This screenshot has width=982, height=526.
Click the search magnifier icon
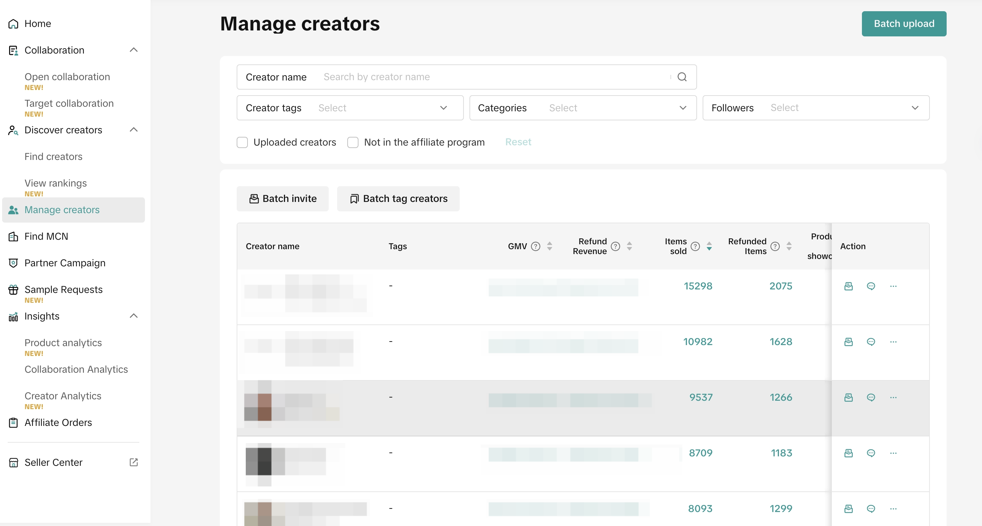[682, 77]
